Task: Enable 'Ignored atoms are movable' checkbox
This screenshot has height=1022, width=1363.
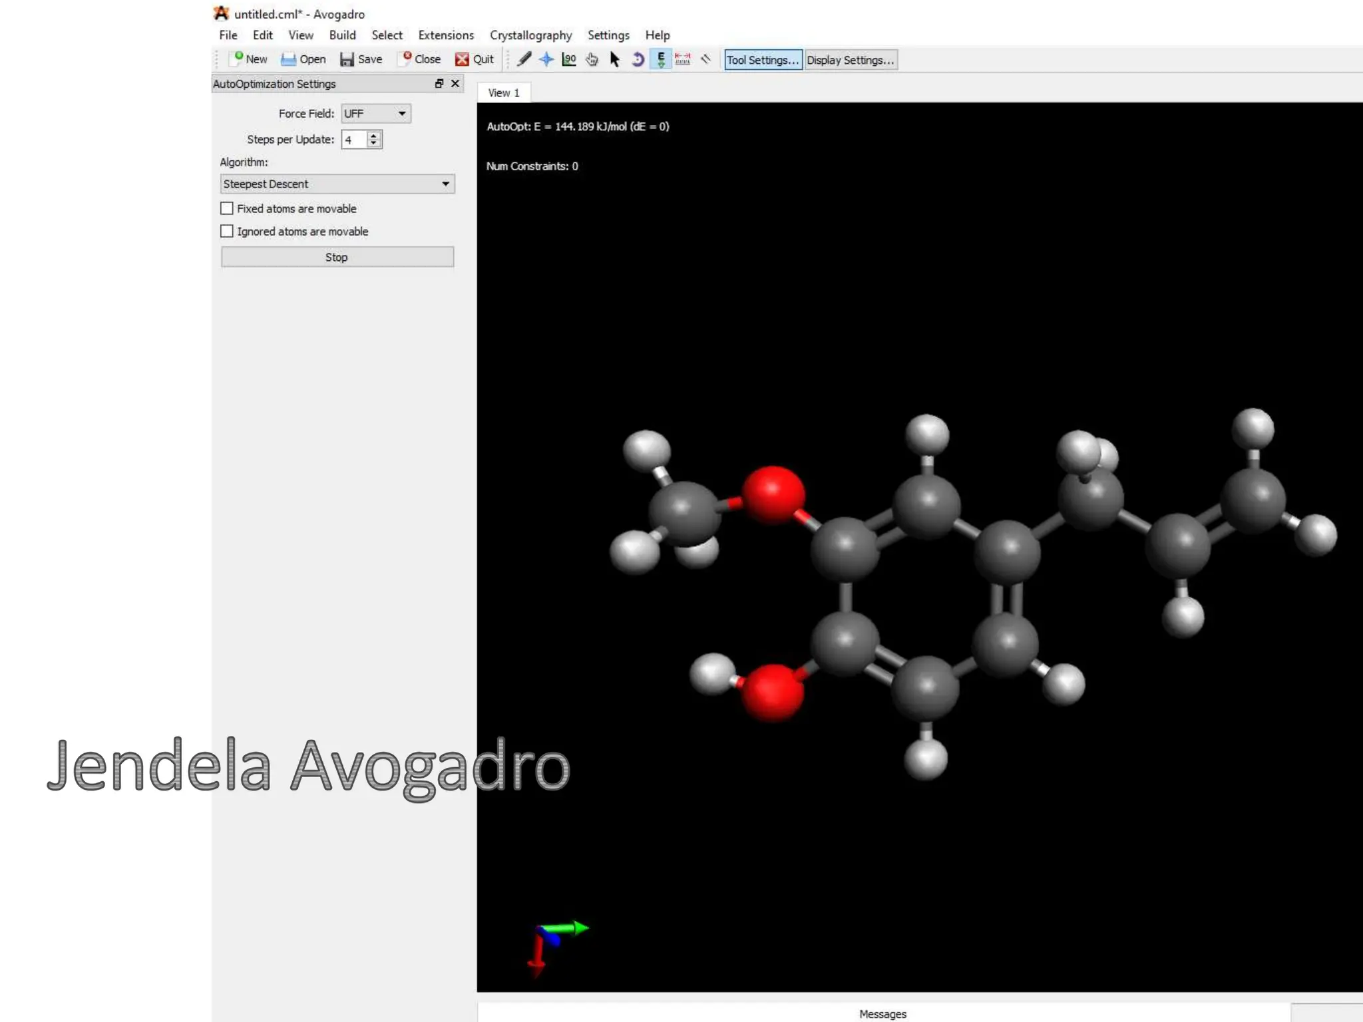Action: [227, 232]
